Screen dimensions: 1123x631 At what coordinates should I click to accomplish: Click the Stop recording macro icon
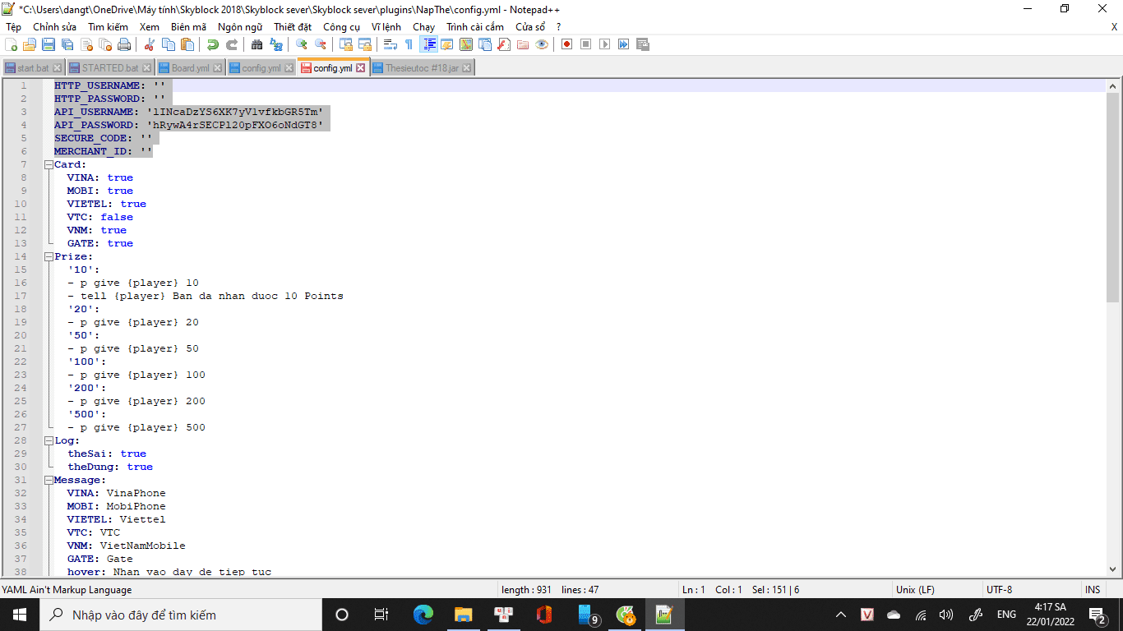(586, 44)
